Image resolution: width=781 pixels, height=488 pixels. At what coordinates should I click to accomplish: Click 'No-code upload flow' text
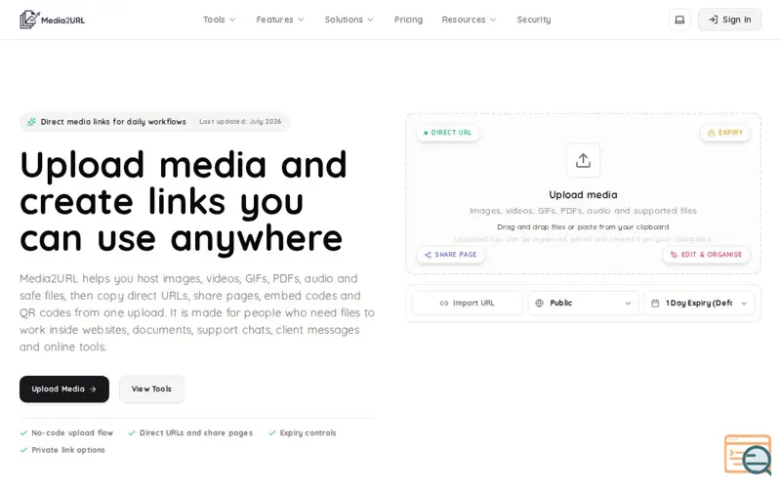coord(72,432)
